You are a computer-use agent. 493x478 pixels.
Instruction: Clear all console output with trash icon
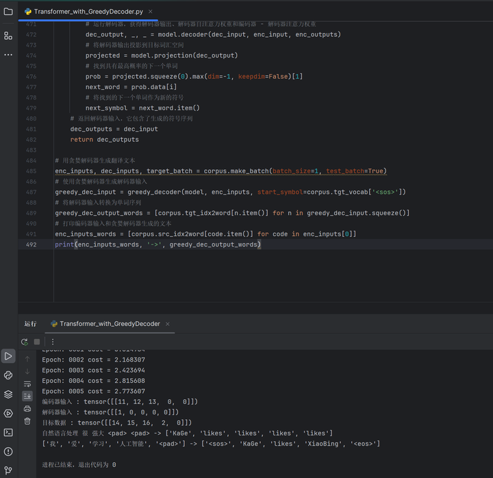[27, 421]
